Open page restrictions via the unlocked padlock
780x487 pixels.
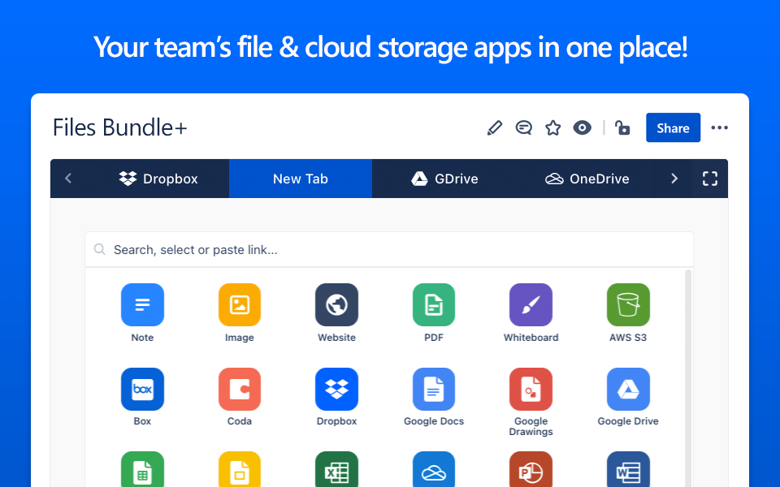[622, 127]
